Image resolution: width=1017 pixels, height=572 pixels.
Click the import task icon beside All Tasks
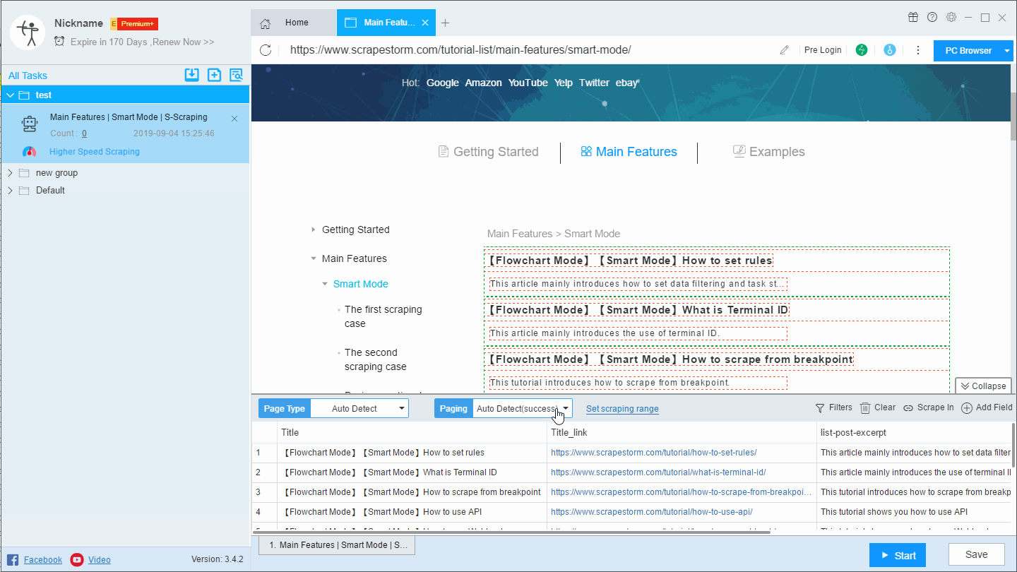191,76
